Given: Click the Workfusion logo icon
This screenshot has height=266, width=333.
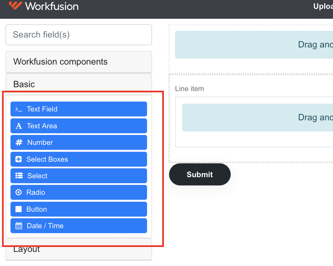Looking at the screenshot, I should point(15,5).
